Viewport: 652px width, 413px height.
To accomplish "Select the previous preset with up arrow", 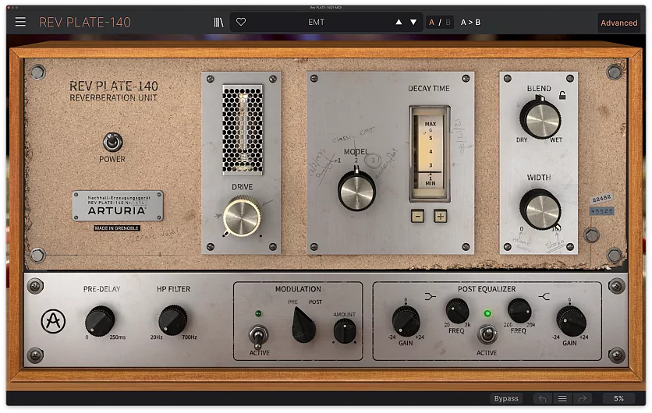I will (x=399, y=23).
